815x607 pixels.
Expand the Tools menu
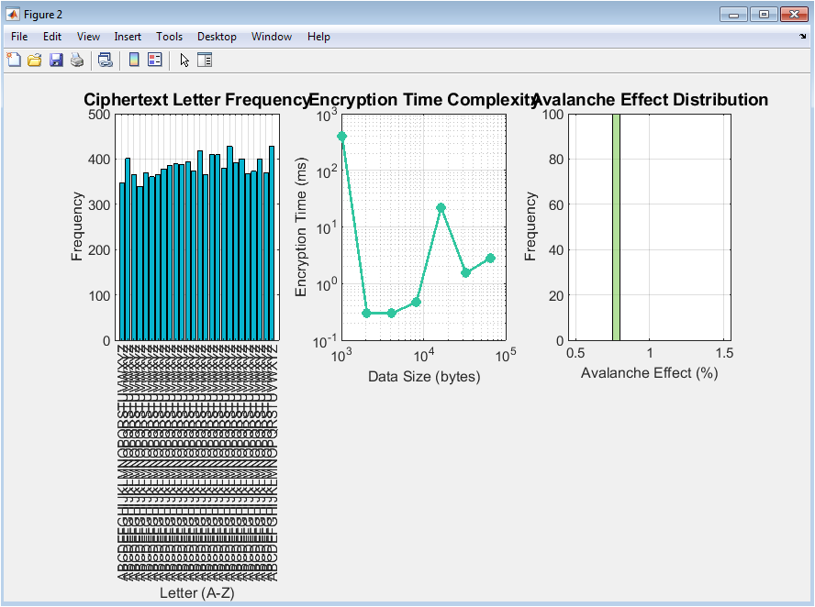pos(169,37)
